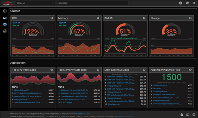Click the theme palette icon
This screenshot has width=198, height=118.
(x=187, y=3)
